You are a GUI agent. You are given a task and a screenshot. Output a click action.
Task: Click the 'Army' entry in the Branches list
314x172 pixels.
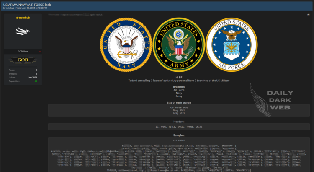(179, 96)
